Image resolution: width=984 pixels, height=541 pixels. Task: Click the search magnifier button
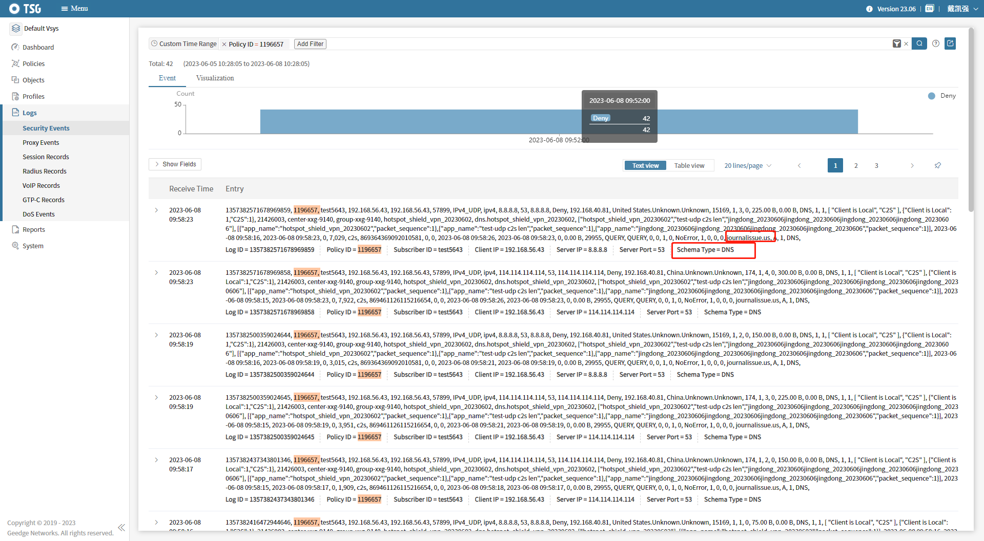[919, 44]
